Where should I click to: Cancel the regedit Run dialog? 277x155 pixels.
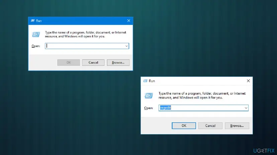(210, 126)
